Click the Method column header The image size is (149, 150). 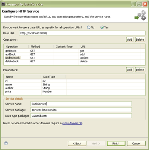point(41,47)
